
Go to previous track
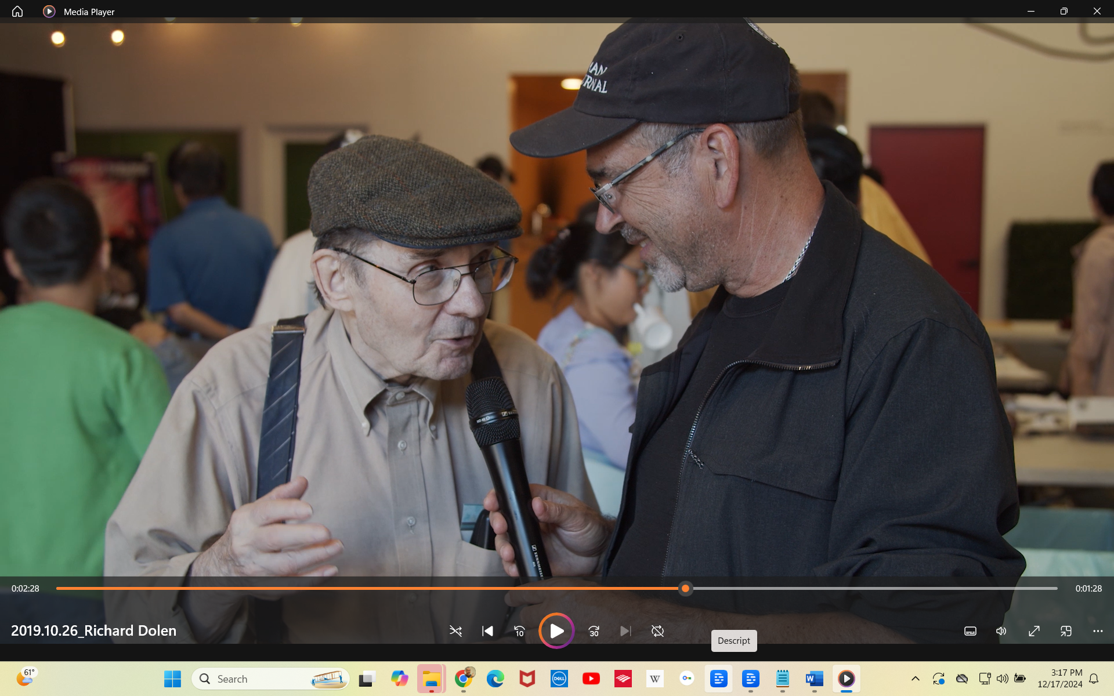(x=487, y=631)
